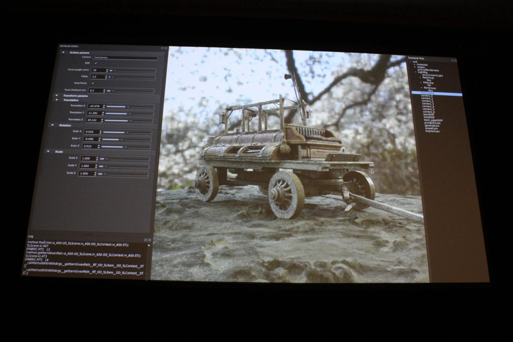Select wheelCam in the tree
The height and width of the screenshot is (342, 513).
point(431,128)
